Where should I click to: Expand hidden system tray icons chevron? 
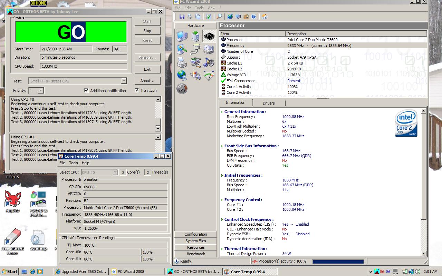point(371,272)
